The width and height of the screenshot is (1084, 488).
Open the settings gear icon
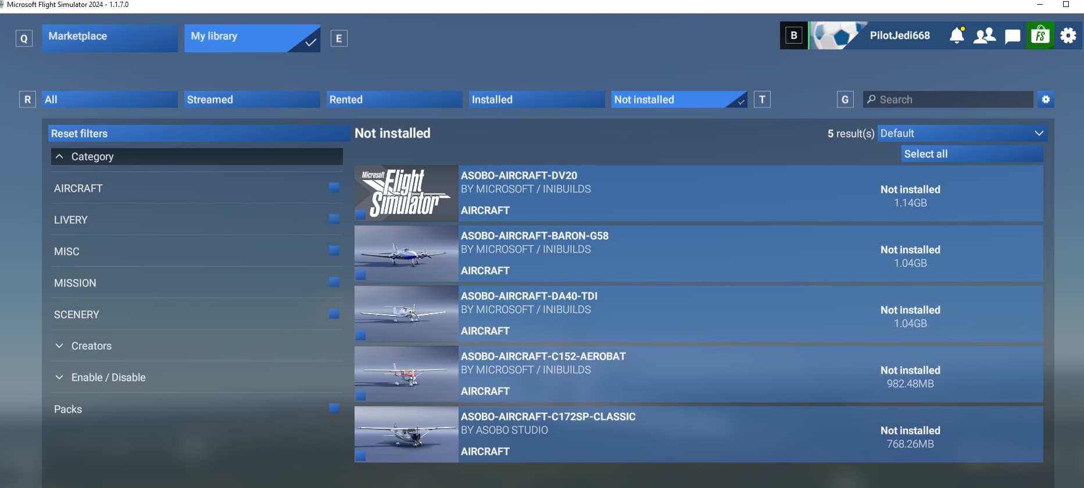[x=1068, y=35]
